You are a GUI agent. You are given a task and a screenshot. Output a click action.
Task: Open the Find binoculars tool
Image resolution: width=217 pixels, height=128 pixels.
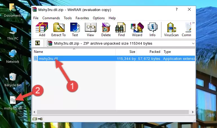(x=121, y=29)
